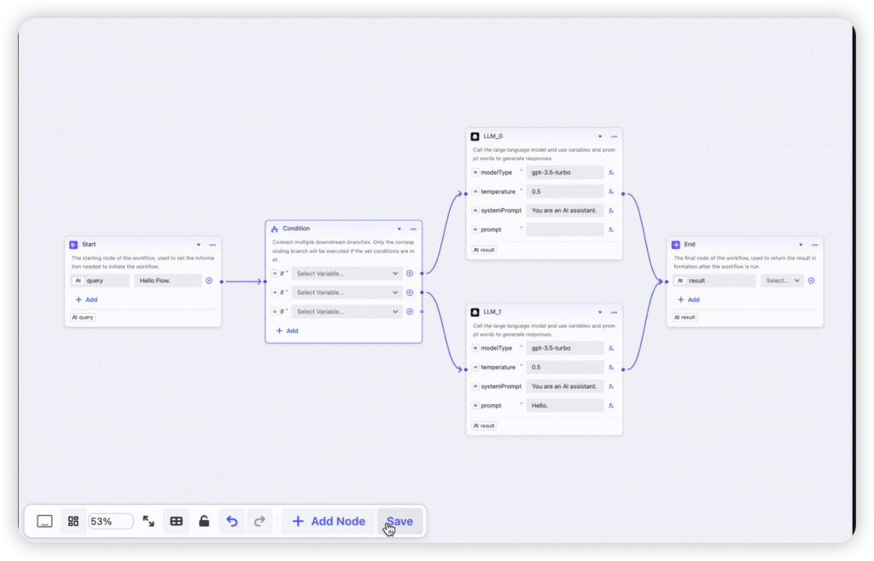Delete the result row in End node

pos(811,280)
